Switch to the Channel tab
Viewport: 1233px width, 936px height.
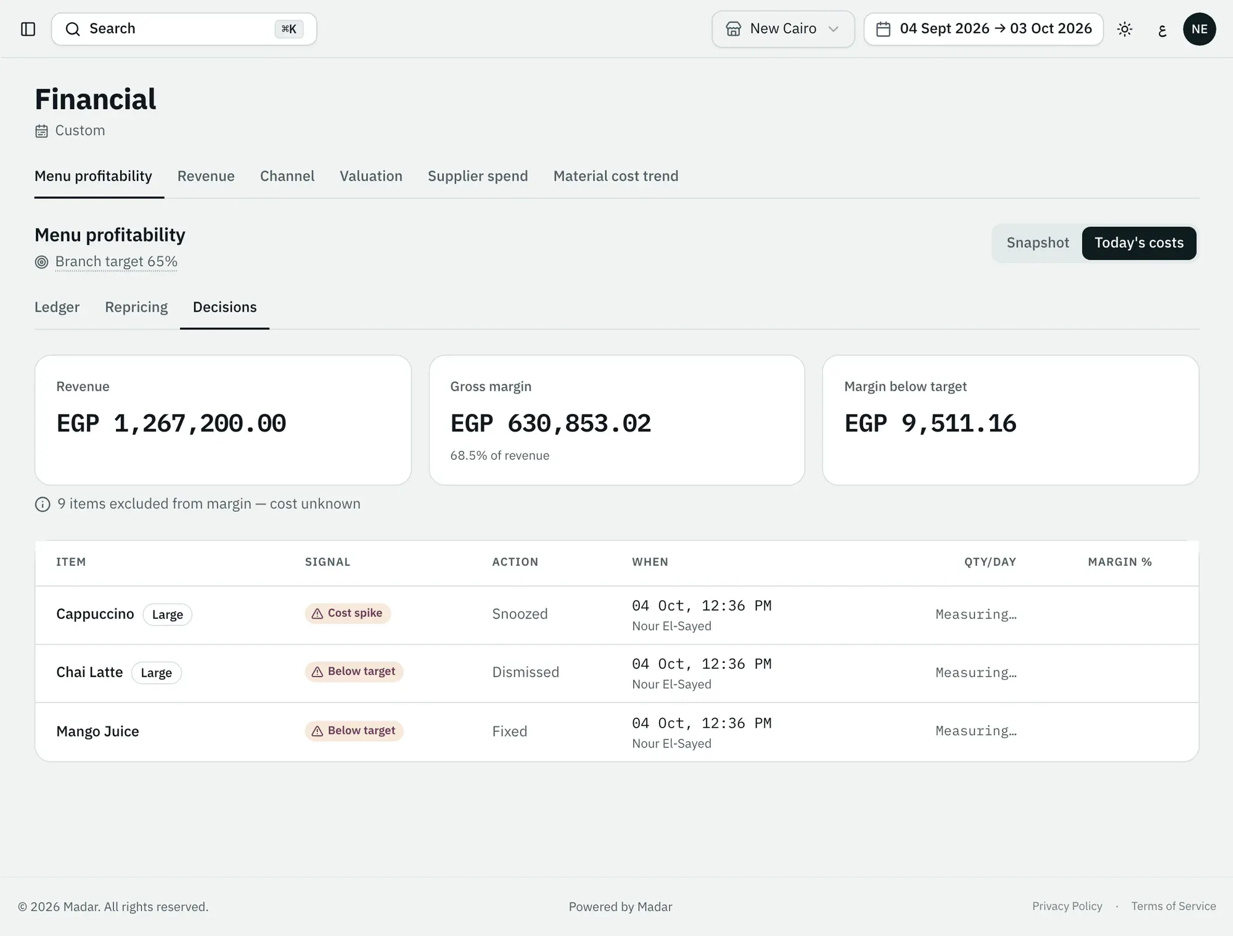pyautogui.click(x=287, y=176)
